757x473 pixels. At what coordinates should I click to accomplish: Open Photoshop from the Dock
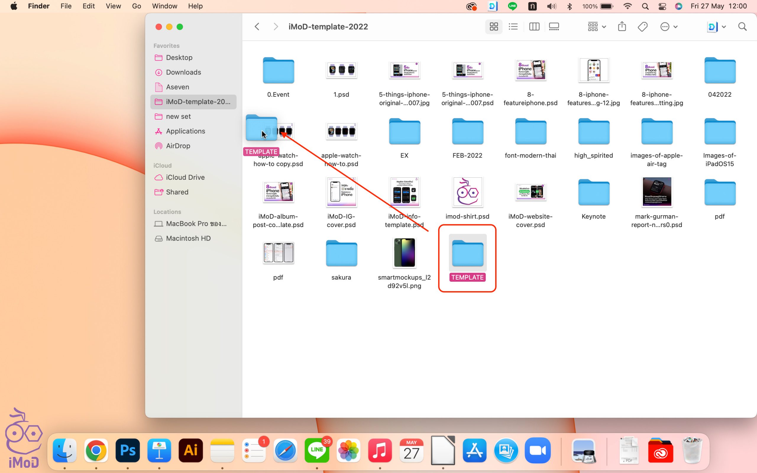[x=128, y=451]
